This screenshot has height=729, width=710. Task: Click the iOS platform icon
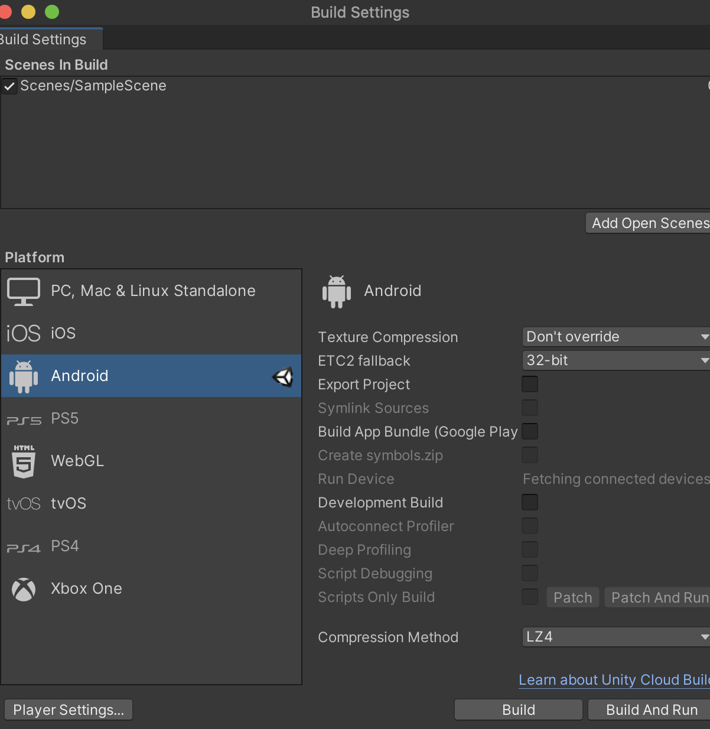pos(24,334)
